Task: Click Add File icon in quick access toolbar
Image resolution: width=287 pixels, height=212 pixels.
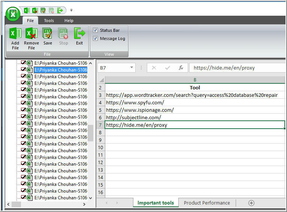Action: 27,10
